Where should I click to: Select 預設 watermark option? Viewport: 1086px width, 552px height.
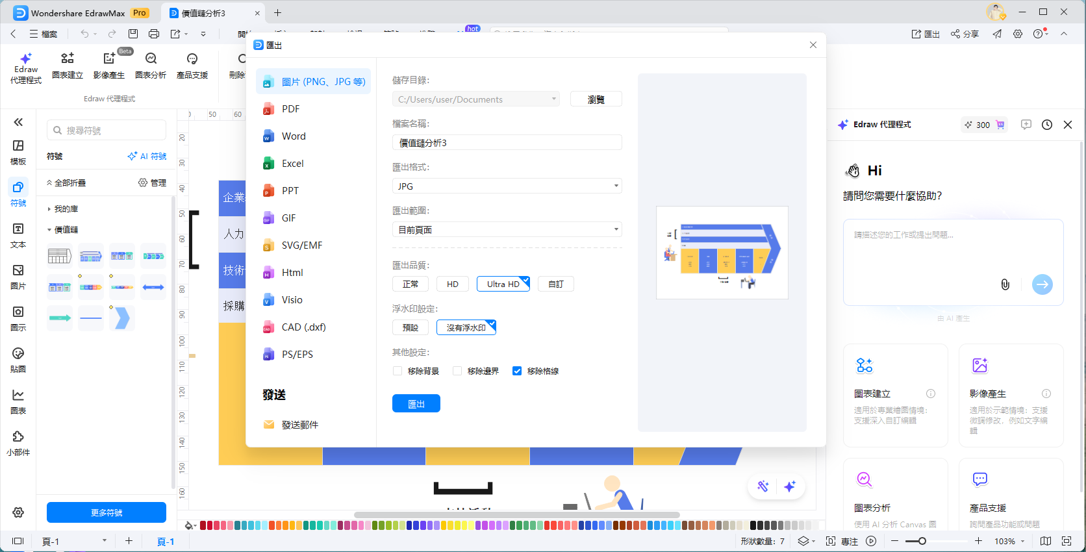[410, 327]
